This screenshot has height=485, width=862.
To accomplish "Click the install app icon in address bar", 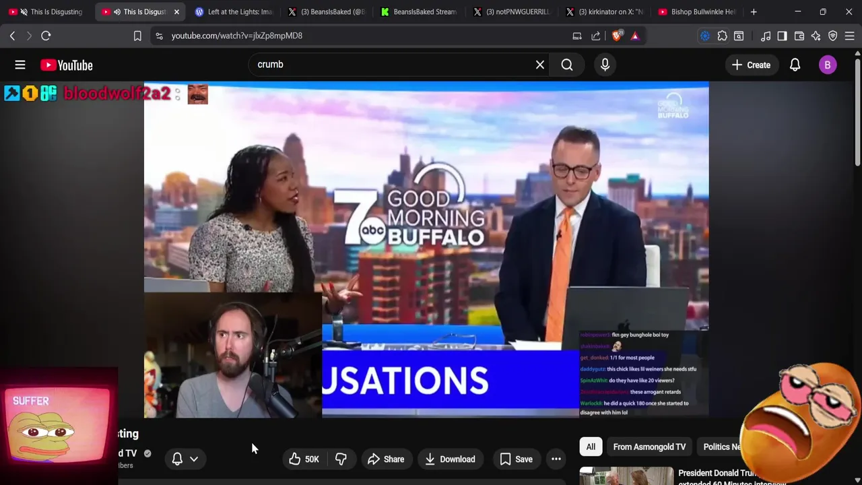I will 577,36.
